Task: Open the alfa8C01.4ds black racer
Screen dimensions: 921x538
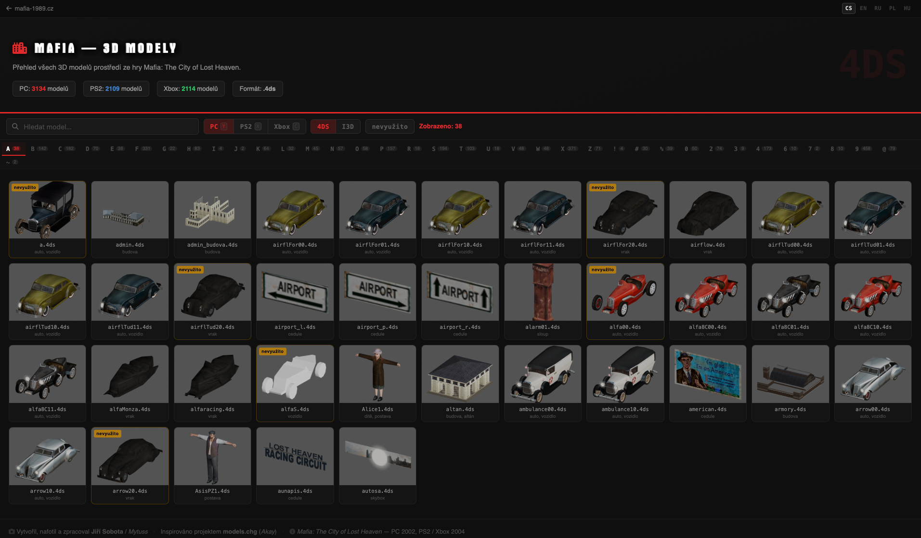Action: coord(791,301)
